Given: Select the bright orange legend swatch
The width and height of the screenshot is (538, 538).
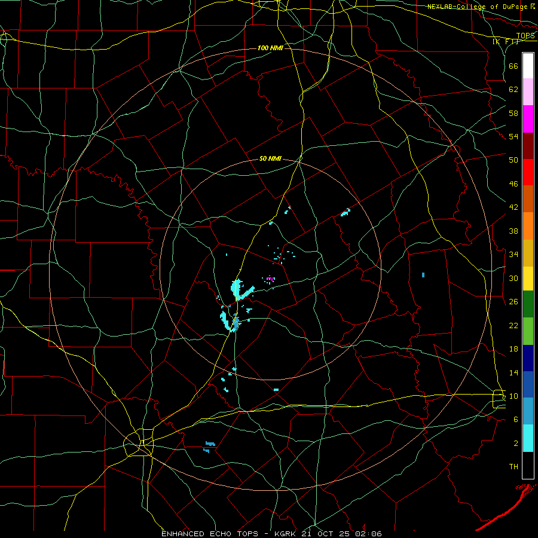Looking at the screenshot, I should (x=528, y=226).
